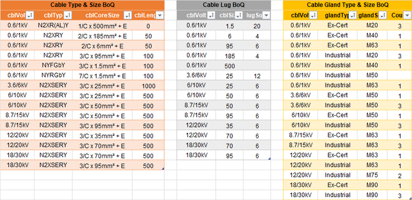Click the NYFGbY cable type cell

coord(54,65)
